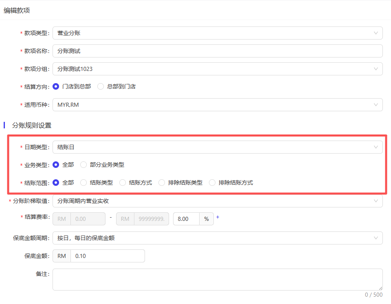The image size is (391, 304).
Task: Select 全部 for 业务类型
Action: (x=56, y=165)
